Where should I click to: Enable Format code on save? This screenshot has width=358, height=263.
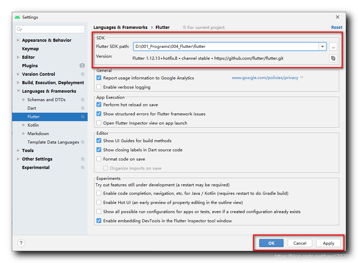pos(99,159)
